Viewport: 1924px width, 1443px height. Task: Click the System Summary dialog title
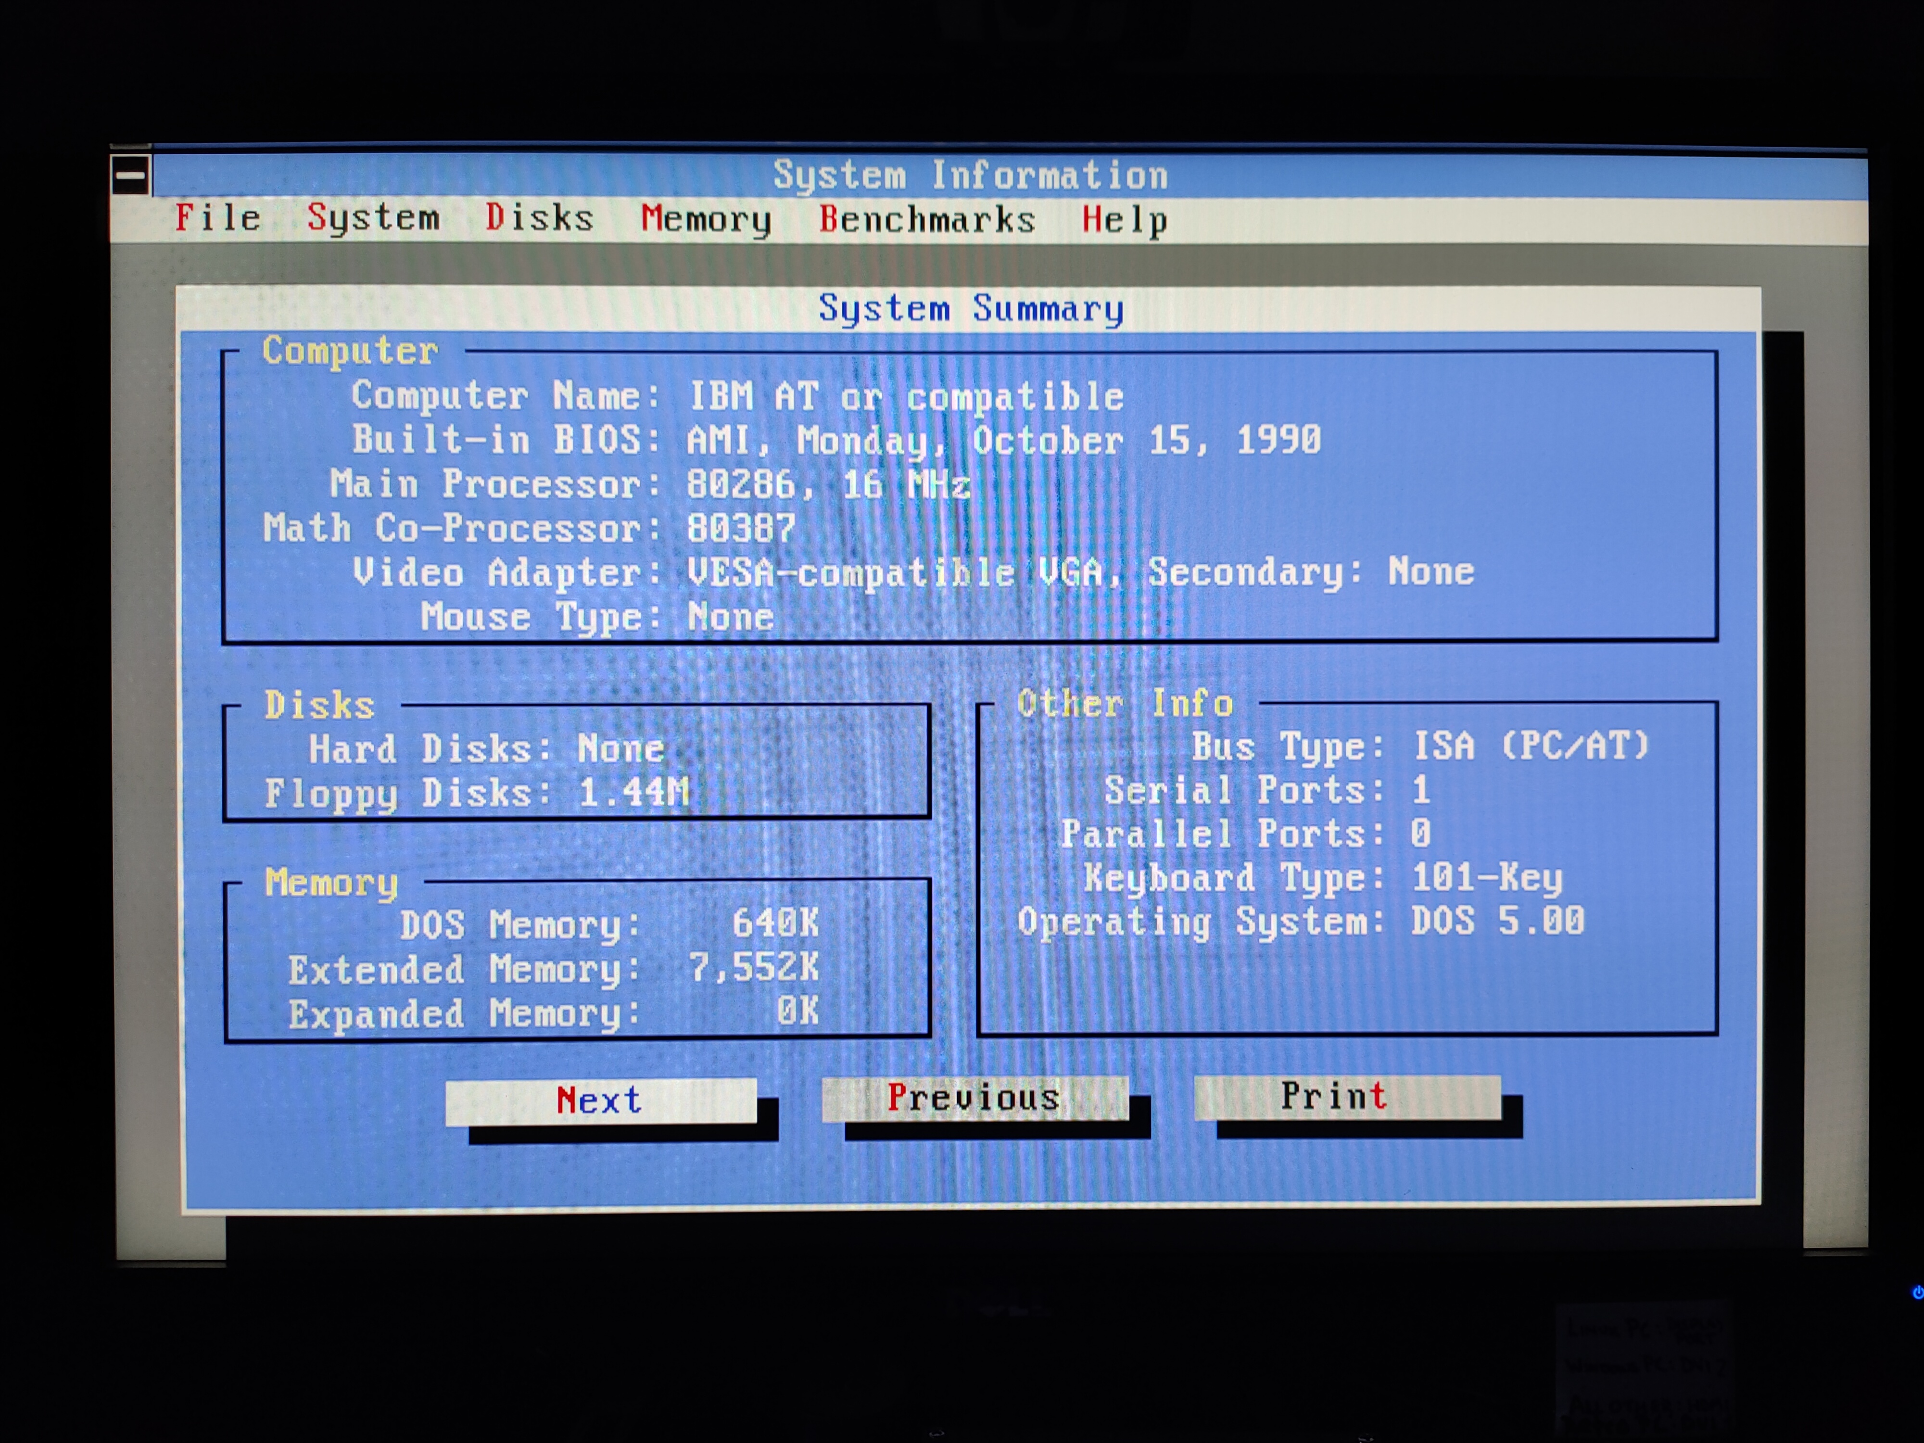click(x=970, y=309)
